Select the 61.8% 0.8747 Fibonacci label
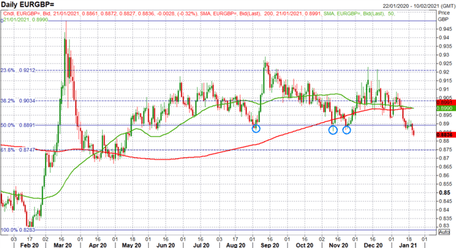The width and height of the screenshot is (456, 248). point(18,149)
